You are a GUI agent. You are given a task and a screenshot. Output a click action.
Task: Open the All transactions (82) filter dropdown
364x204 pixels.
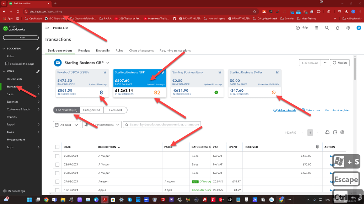pos(102,125)
